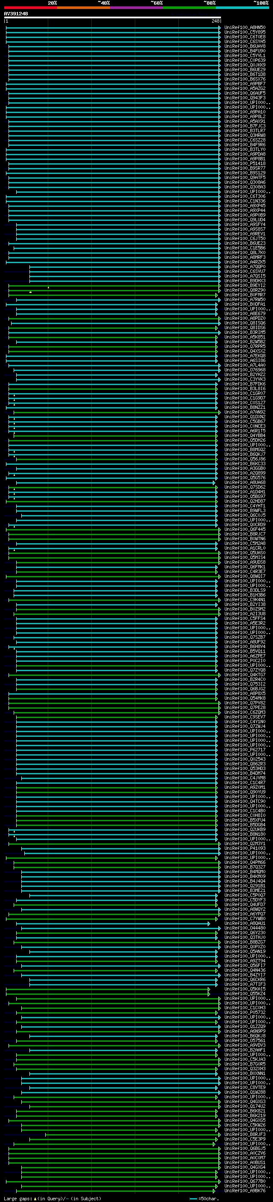This screenshot has height=1202, width=273.
Task: Click the purple ~60% identity legend segment
Action: point(136,8)
